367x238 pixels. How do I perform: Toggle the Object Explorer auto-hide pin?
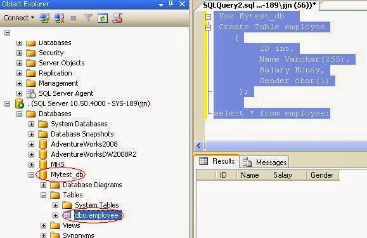tap(171, 4)
